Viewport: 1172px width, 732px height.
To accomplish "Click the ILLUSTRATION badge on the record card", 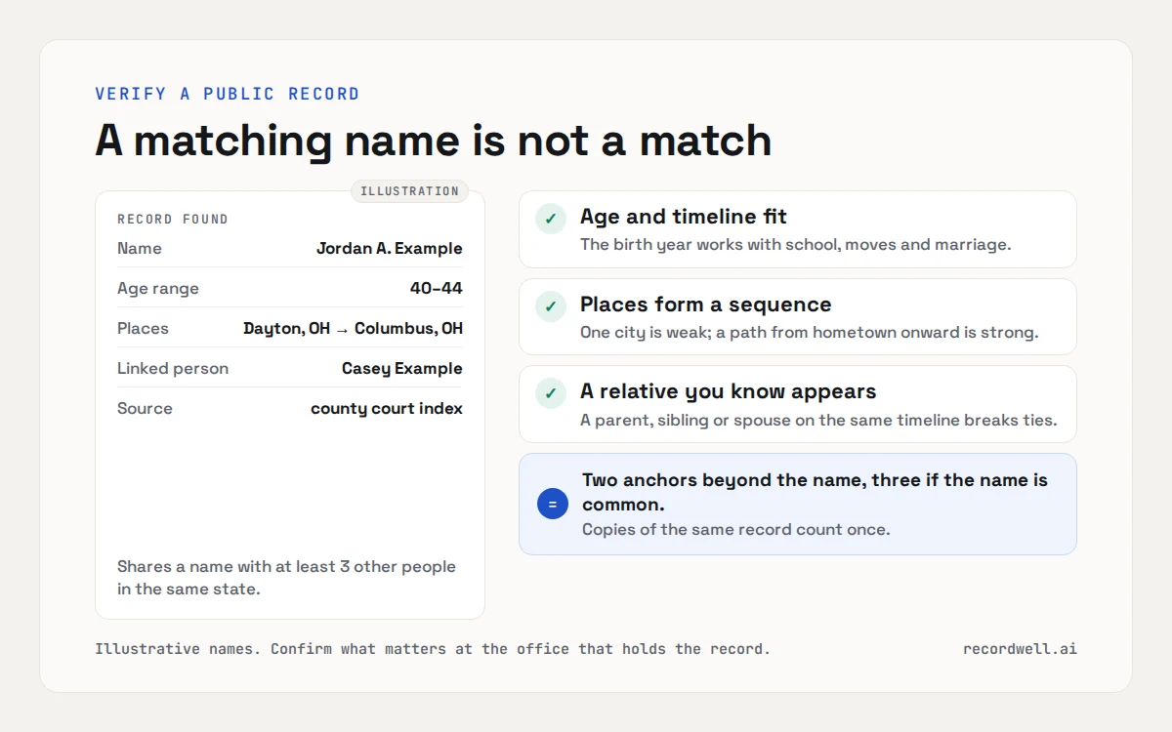I will tap(409, 191).
